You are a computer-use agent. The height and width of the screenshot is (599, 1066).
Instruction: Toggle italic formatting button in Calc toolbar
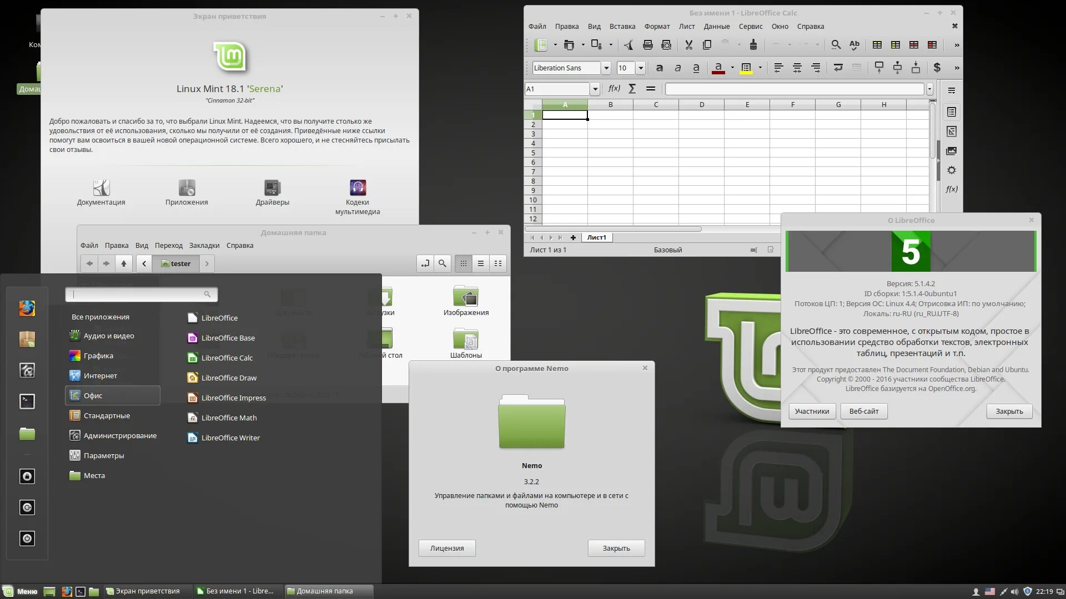tap(677, 67)
